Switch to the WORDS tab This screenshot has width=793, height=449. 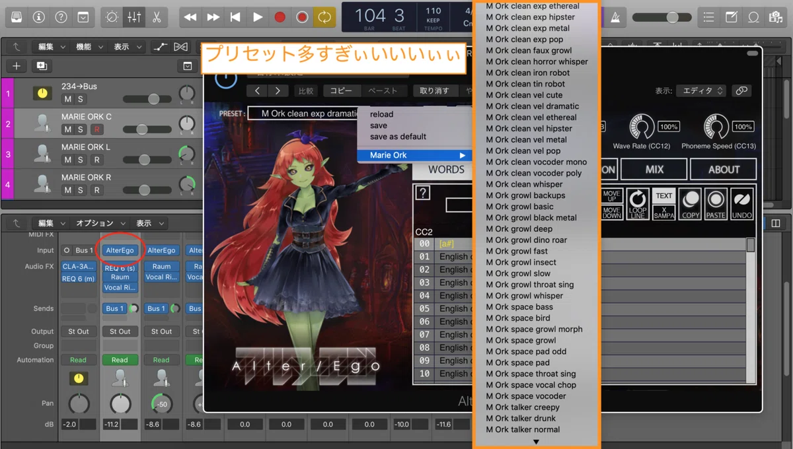coord(446,170)
